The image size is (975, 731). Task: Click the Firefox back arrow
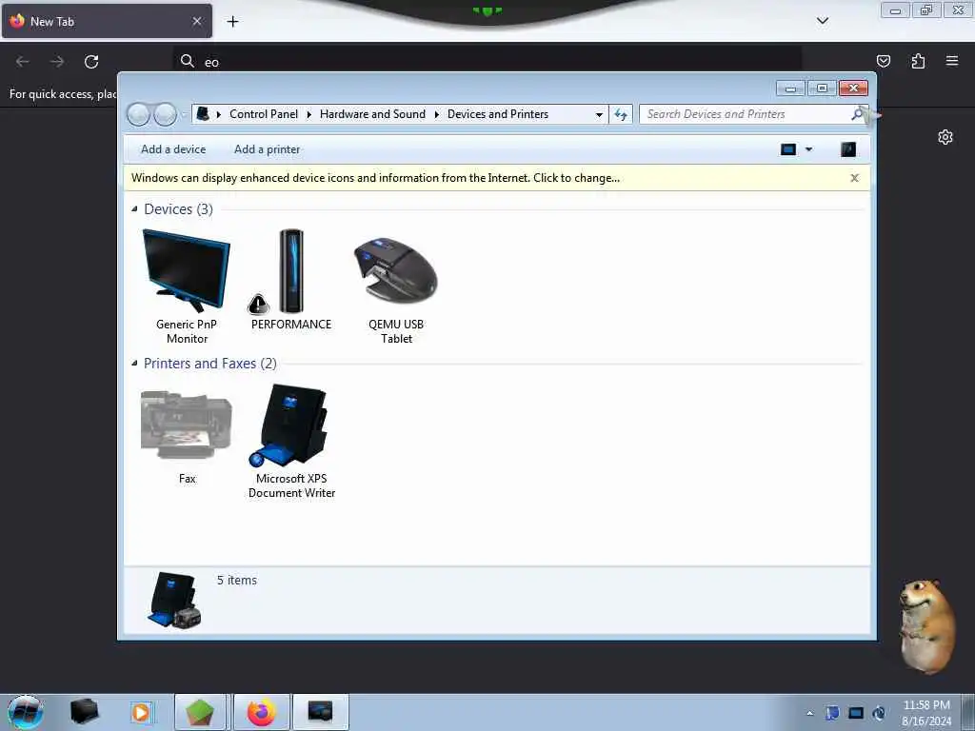click(x=23, y=62)
